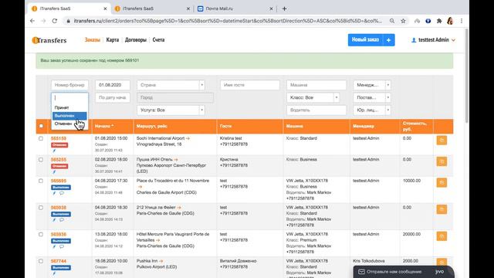This screenshot has height=278, width=494.
Task: Check the box for the 212 Улица ла Файет order
Action: pyautogui.click(x=41, y=208)
